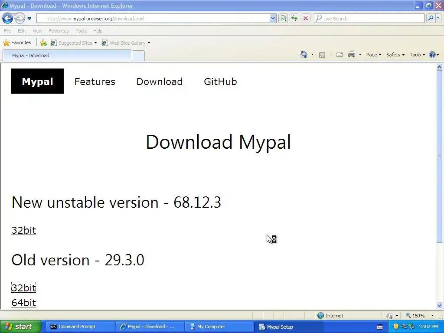Open the Favorites center star button
The image size is (444, 333).
click(17, 43)
